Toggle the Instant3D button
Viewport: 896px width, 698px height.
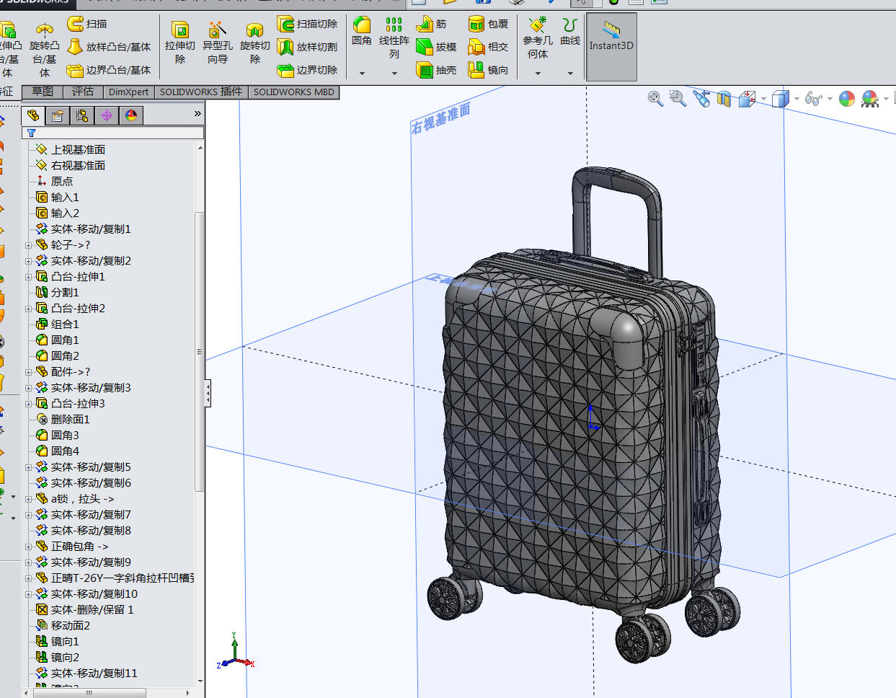611,46
